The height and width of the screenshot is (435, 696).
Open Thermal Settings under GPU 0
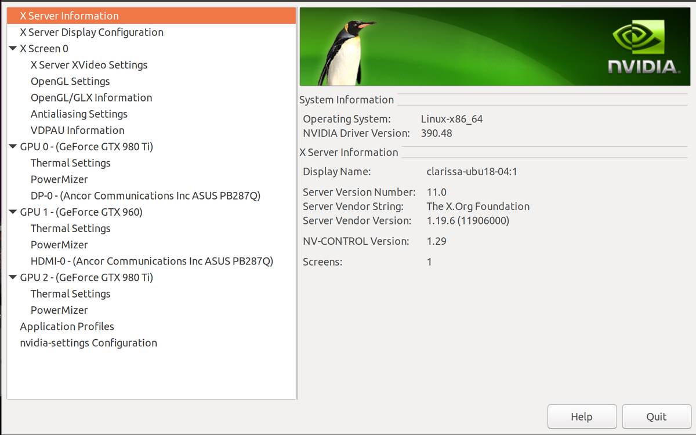pyautogui.click(x=70, y=163)
